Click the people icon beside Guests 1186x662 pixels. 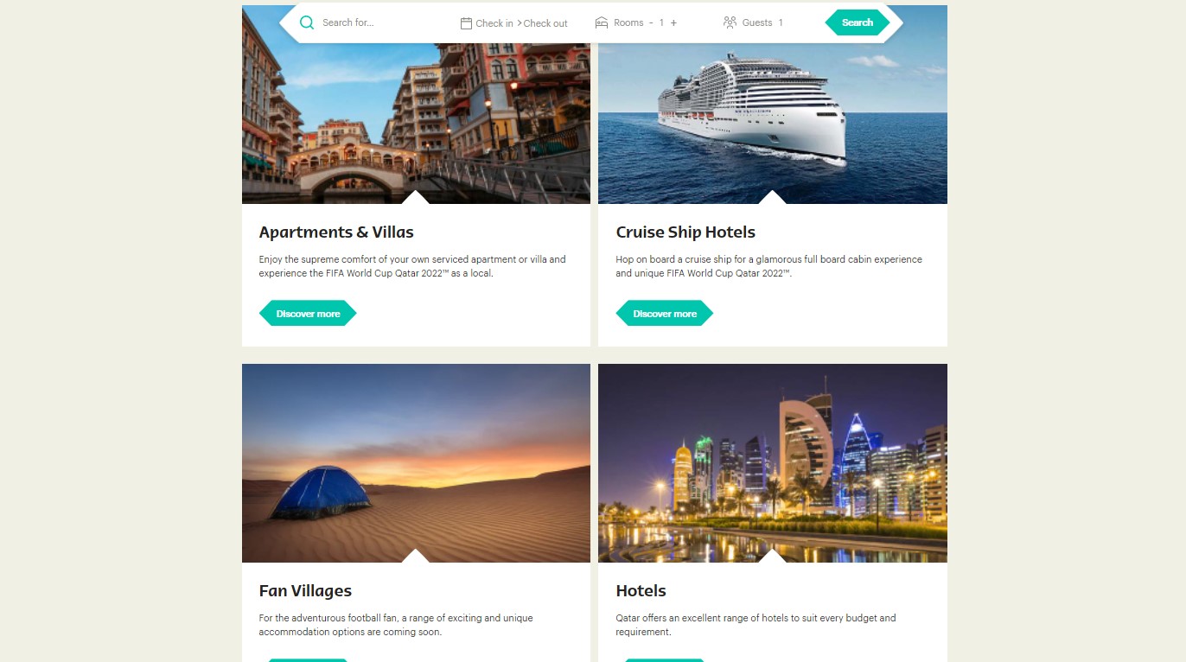pos(730,22)
